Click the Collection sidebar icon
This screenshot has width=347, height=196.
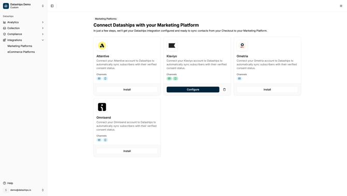pyautogui.click(x=5, y=28)
